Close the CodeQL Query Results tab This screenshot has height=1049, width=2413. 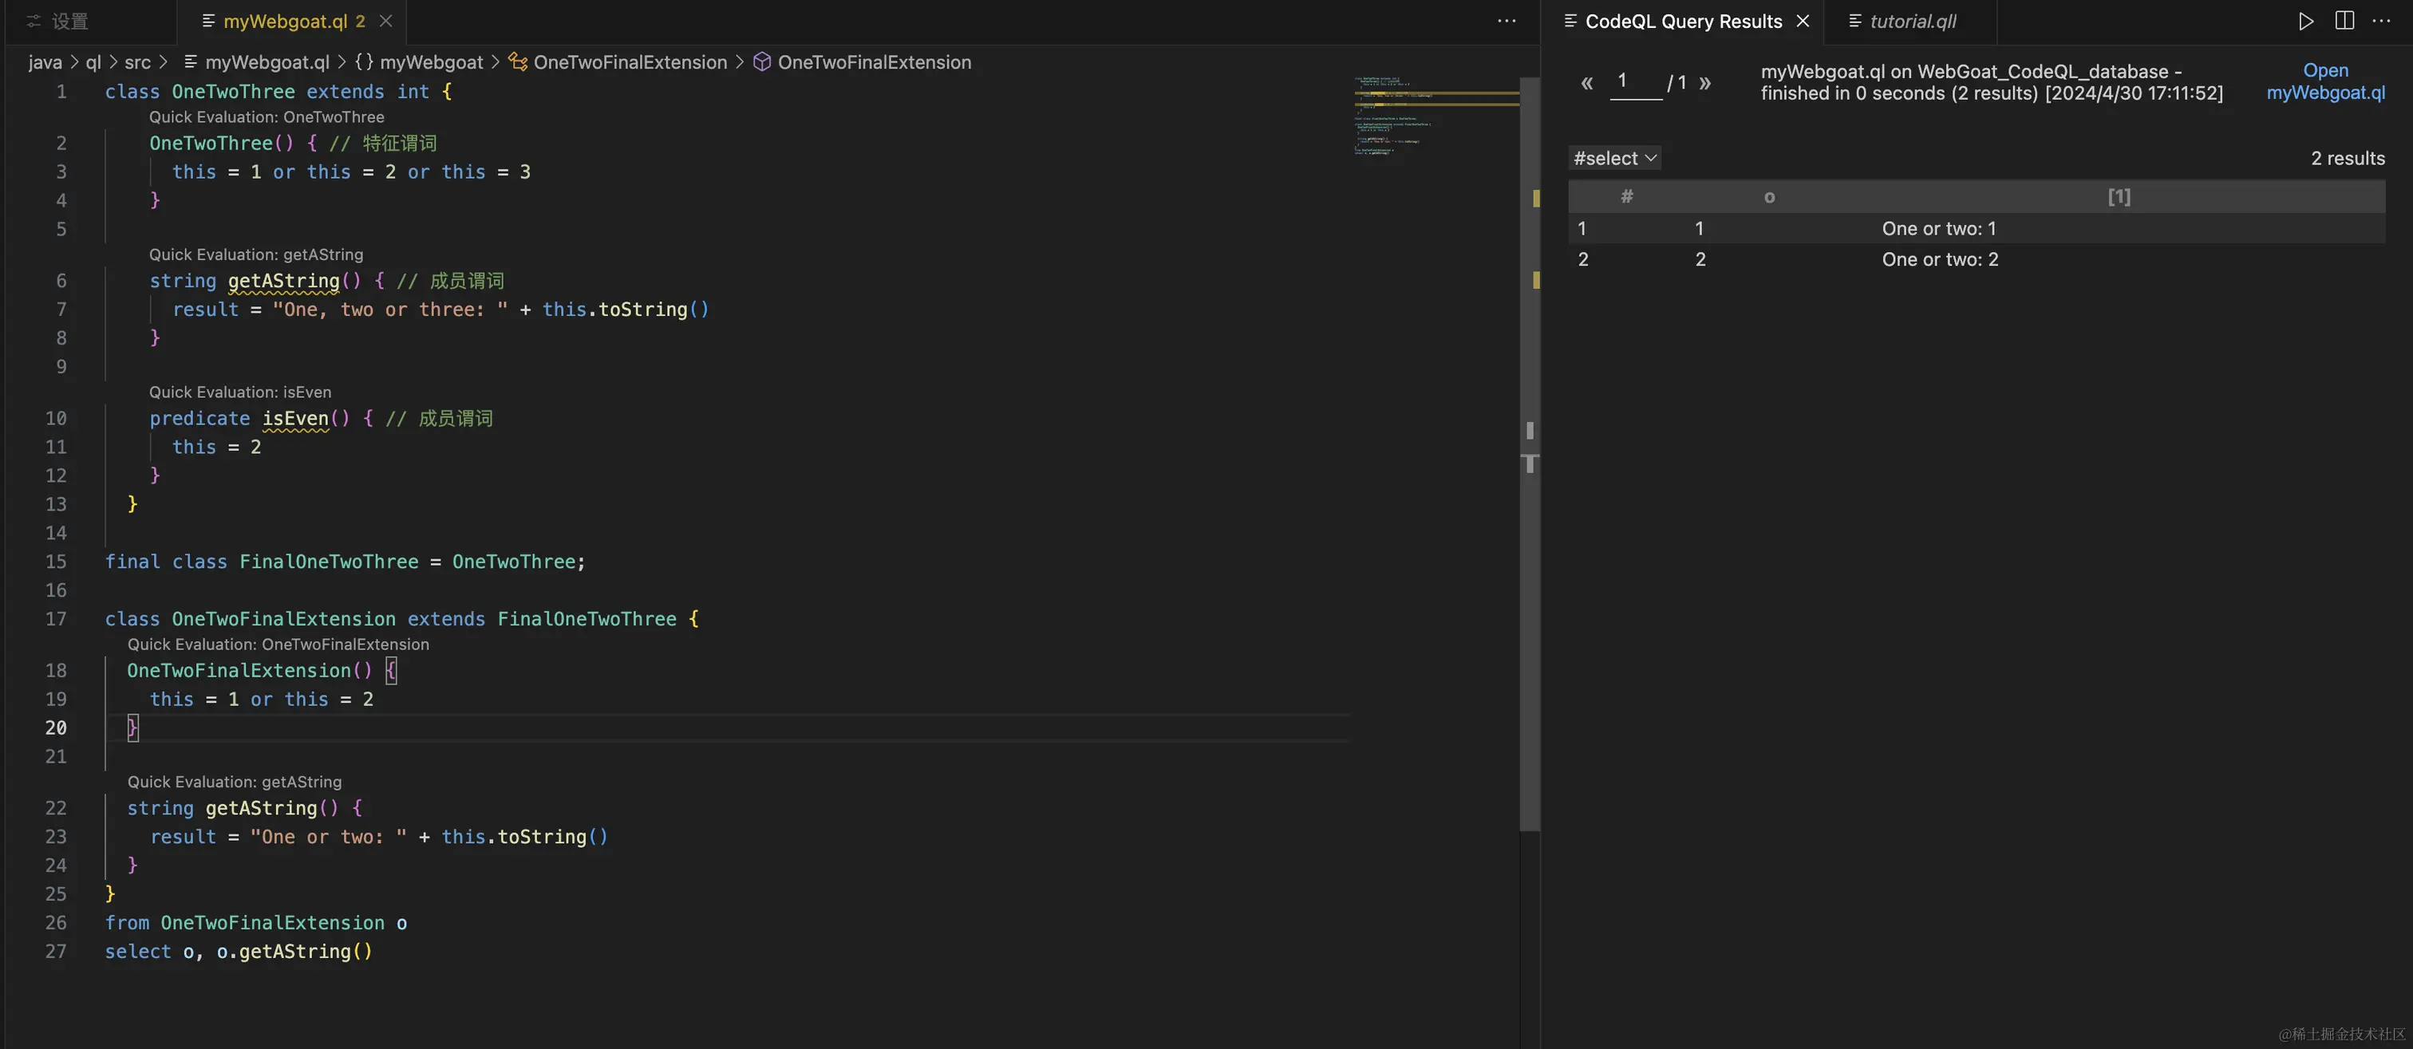pos(1803,21)
